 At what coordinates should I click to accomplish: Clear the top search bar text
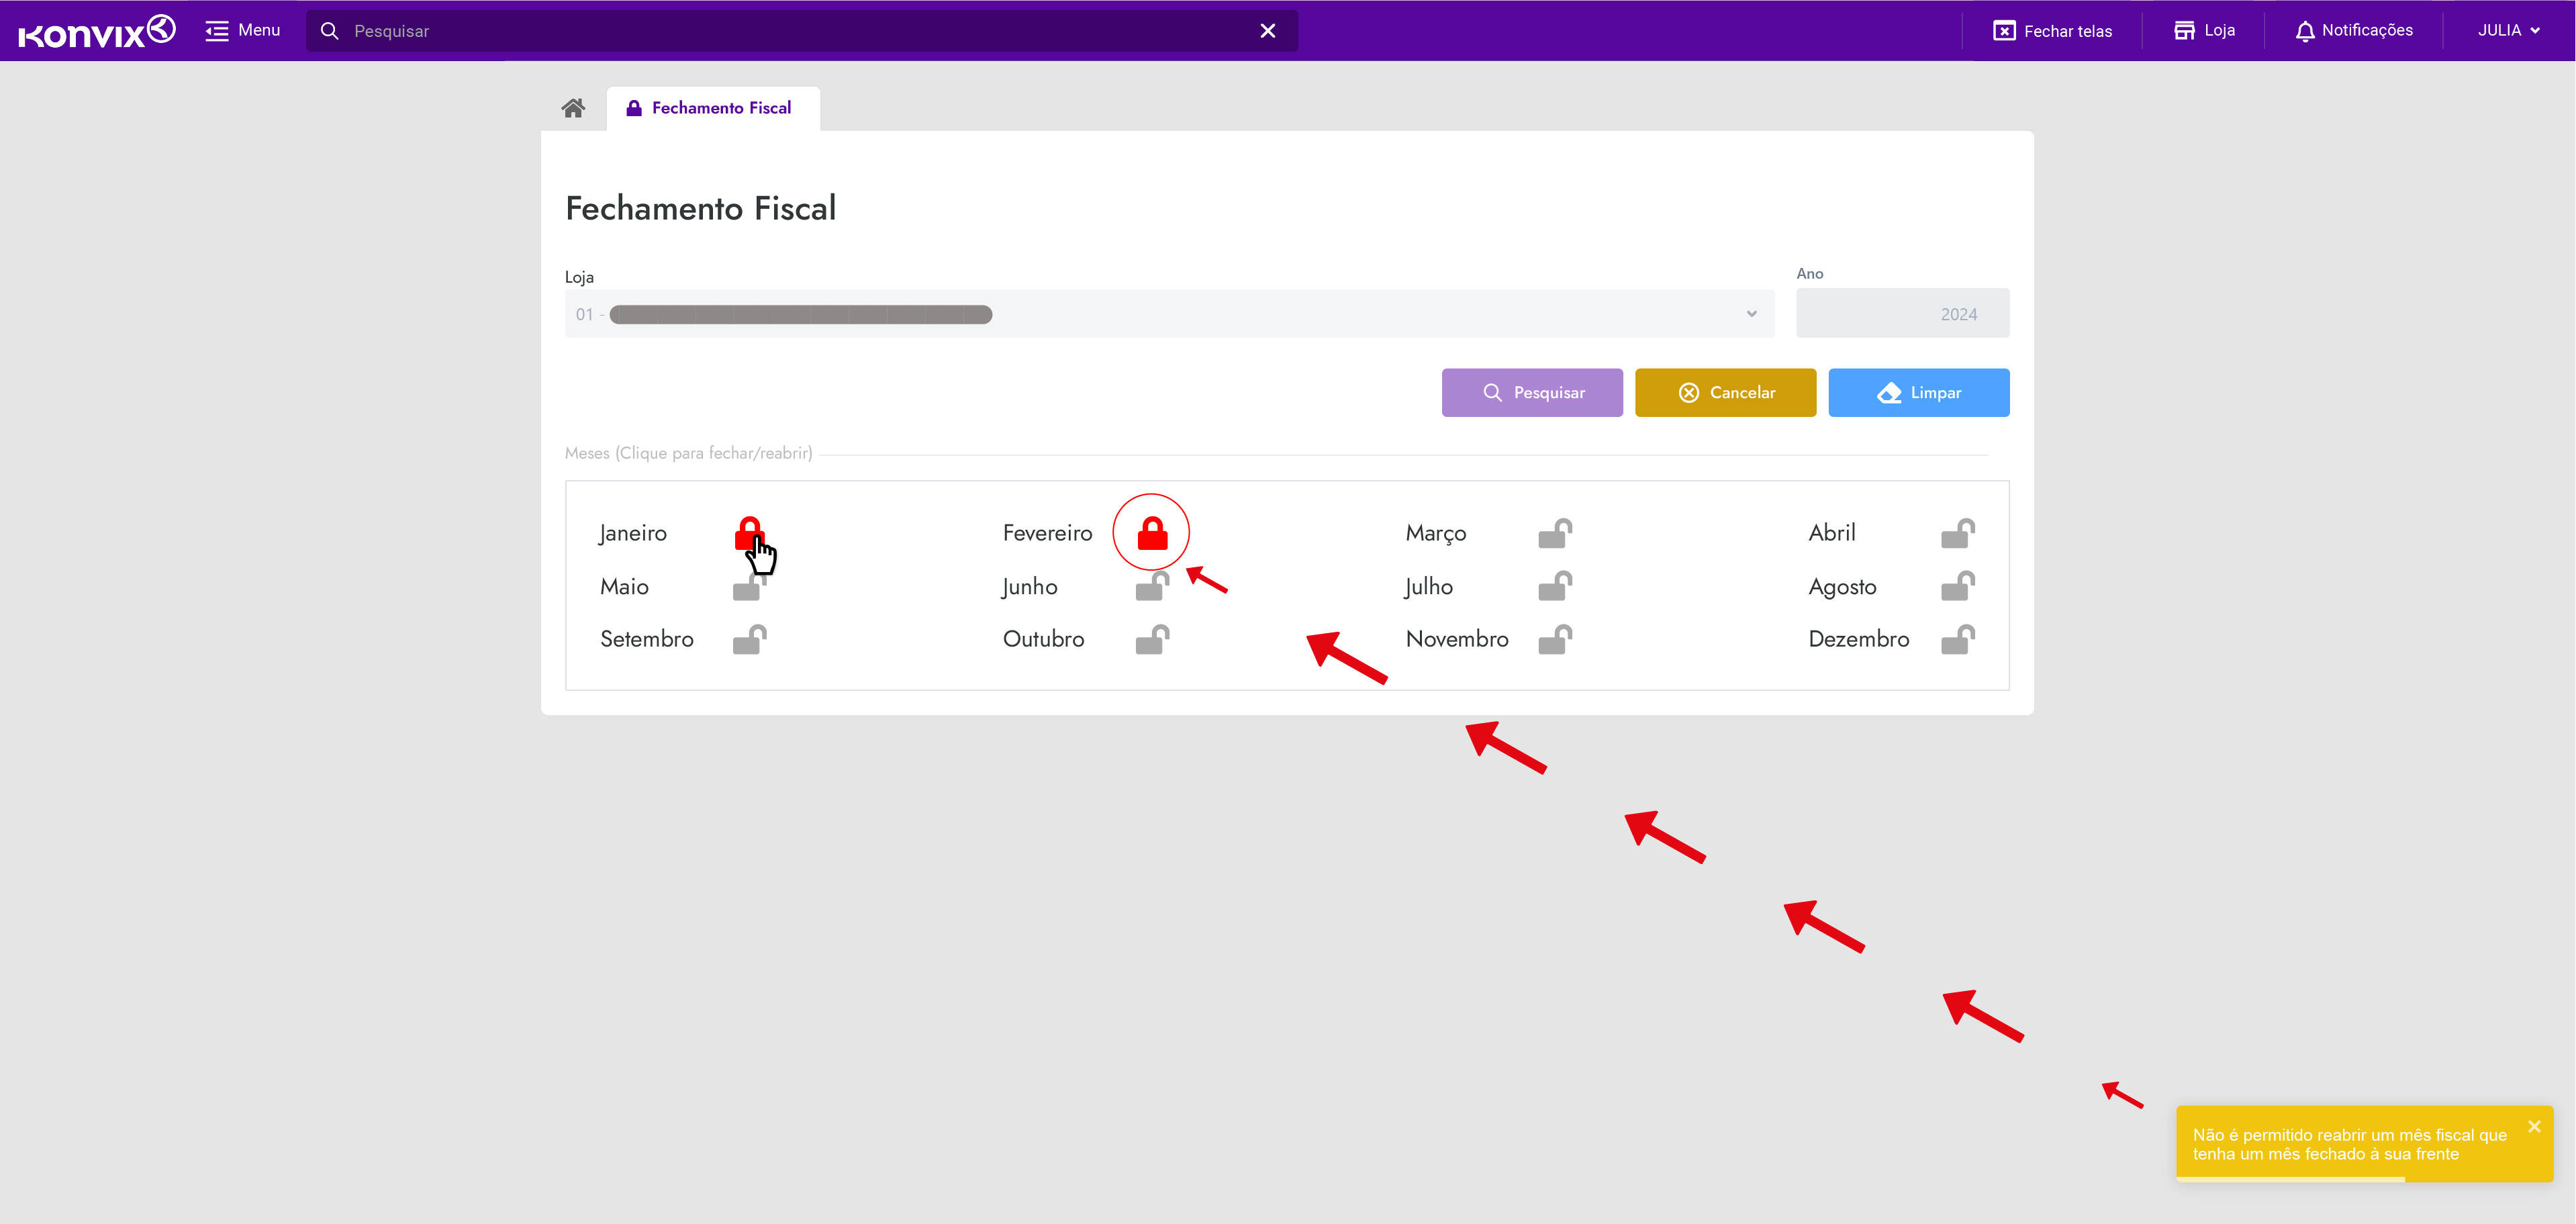coord(1267,31)
